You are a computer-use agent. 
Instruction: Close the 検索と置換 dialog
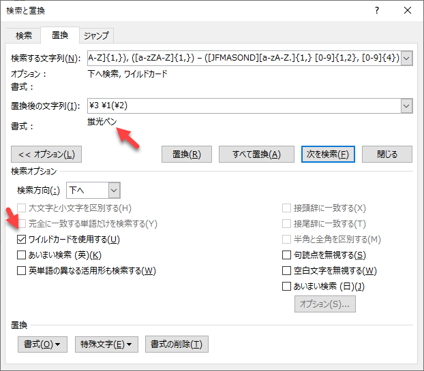(x=408, y=10)
